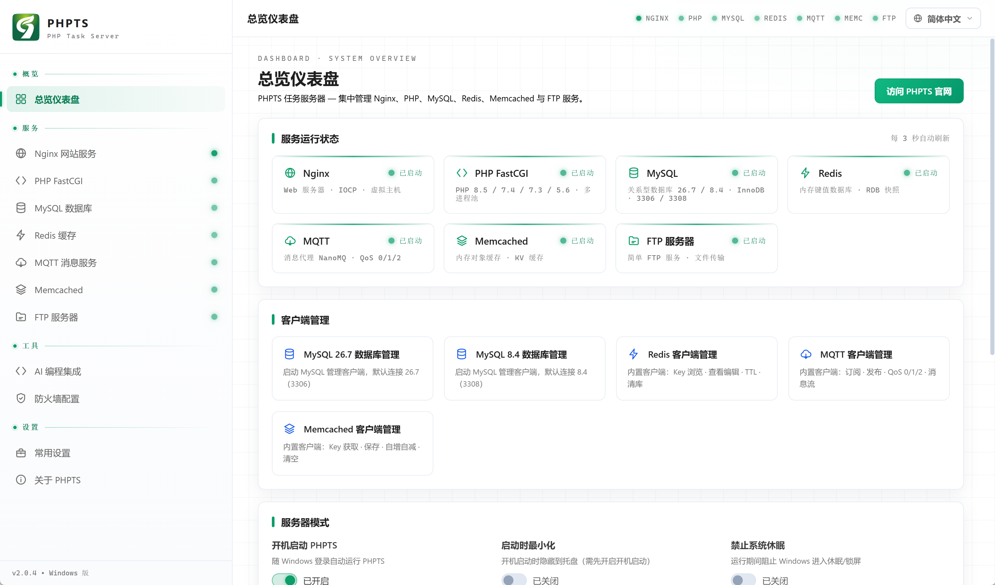The height and width of the screenshot is (585, 995).
Task: Click the Redis 客户端管理 lightning icon
Action: click(x=633, y=354)
